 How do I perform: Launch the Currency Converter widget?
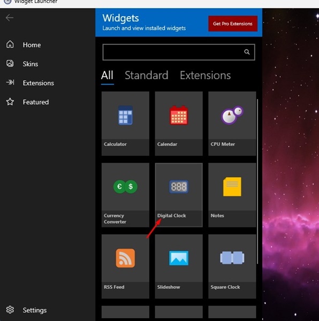(x=125, y=195)
